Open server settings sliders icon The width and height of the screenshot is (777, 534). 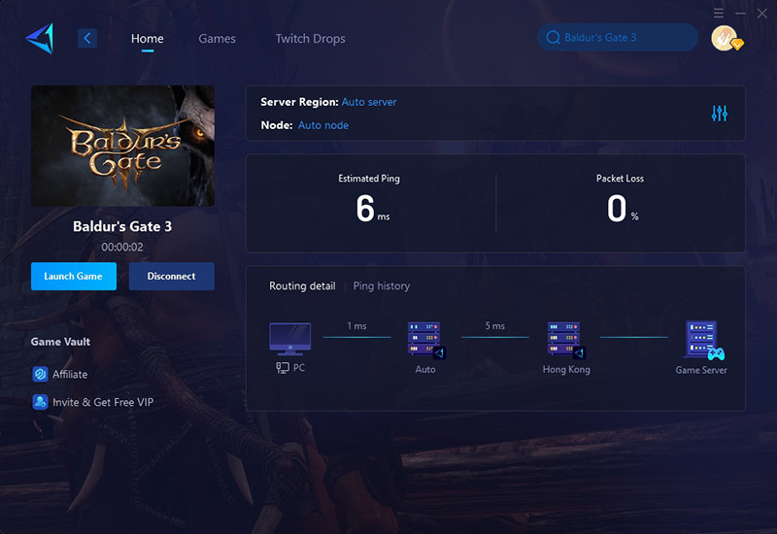click(x=719, y=114)
